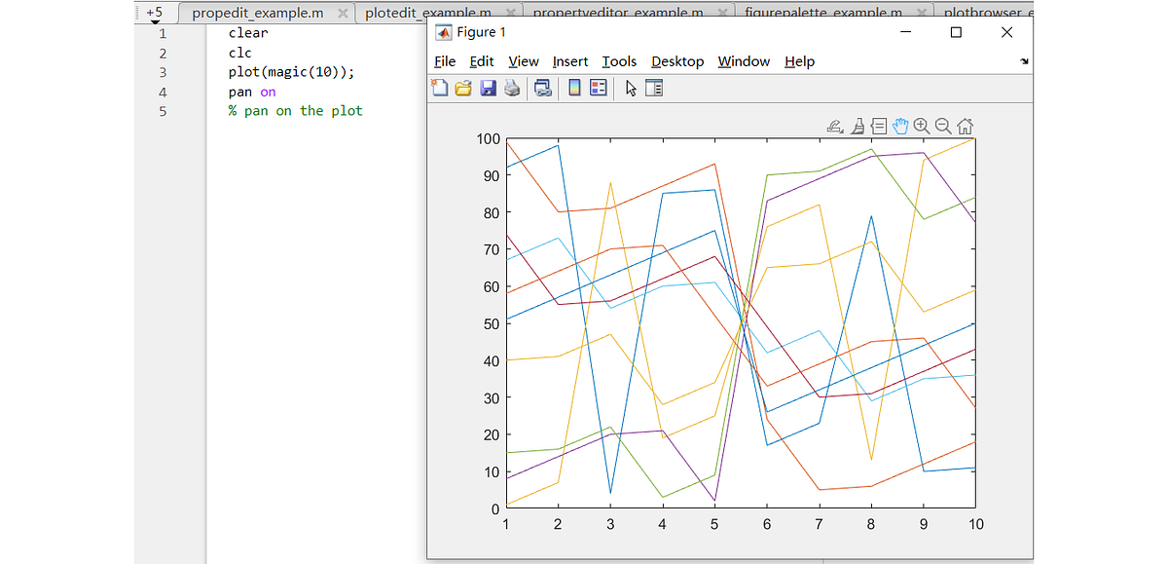This screenshot has width=1168, height=564.
Task: Disable pan mode by clicking the hand icon
Action: pos(900,125)
